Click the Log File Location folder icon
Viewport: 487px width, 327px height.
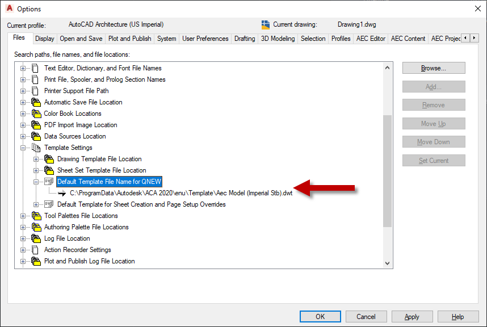pos(36,238)
